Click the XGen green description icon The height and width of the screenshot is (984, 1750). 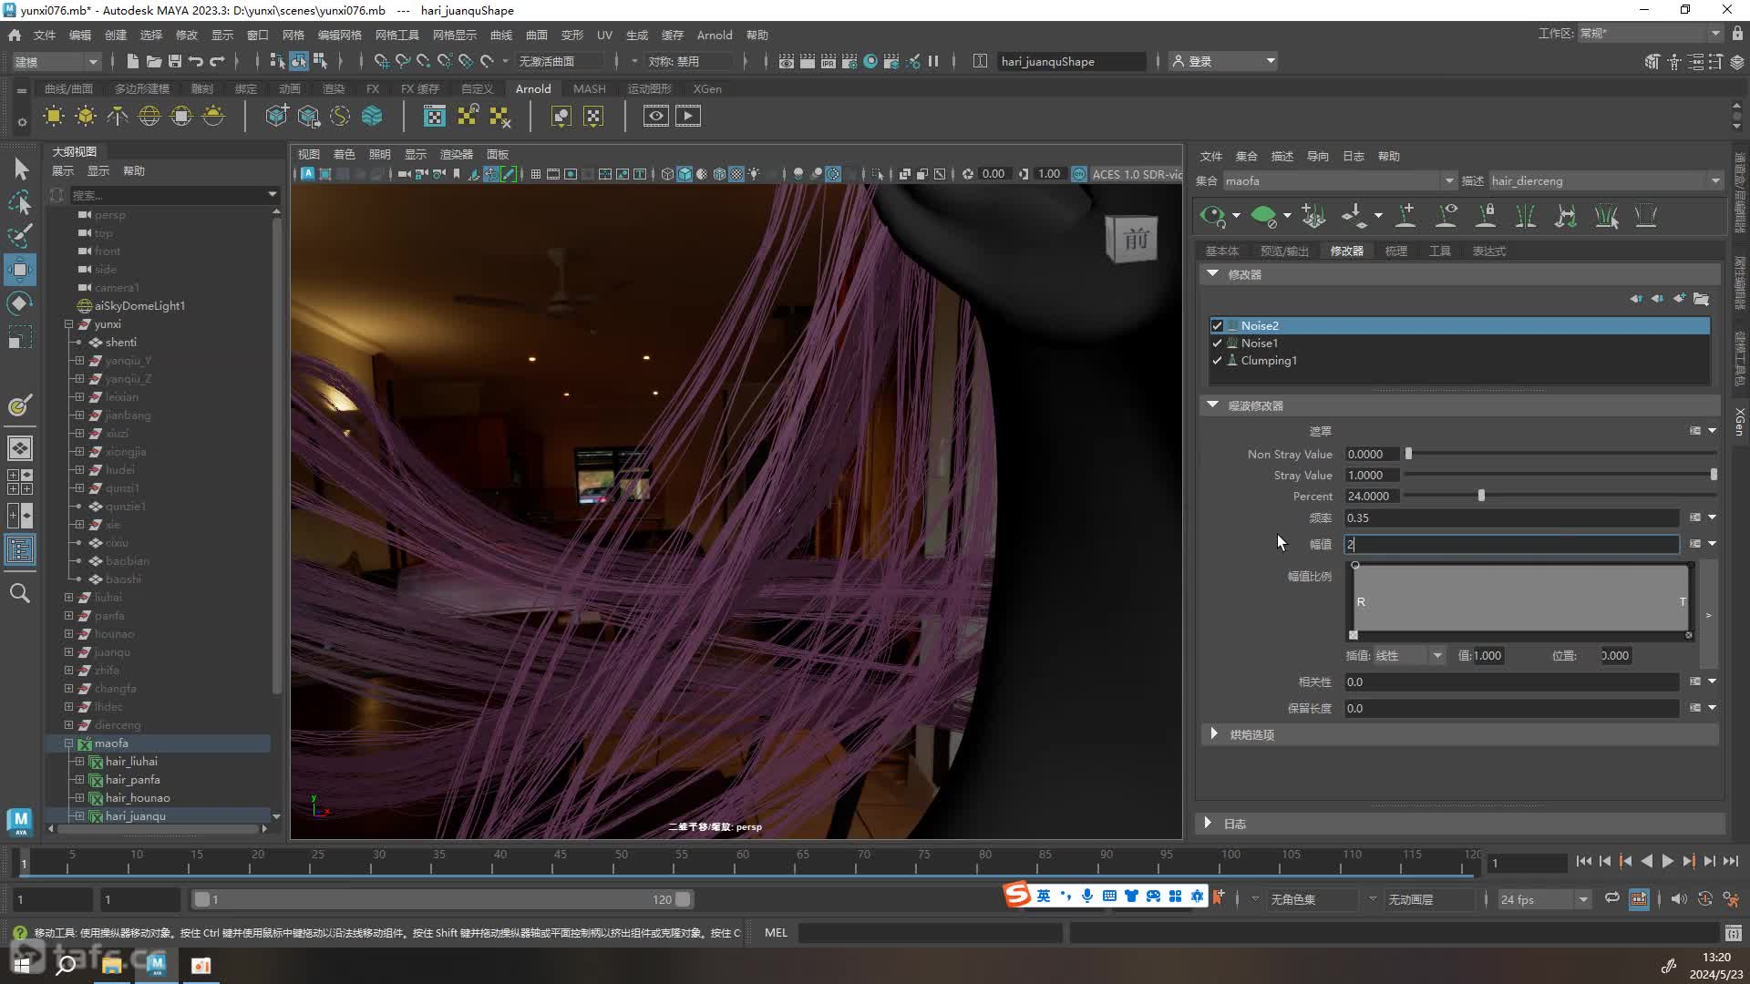click(1263, 216)
